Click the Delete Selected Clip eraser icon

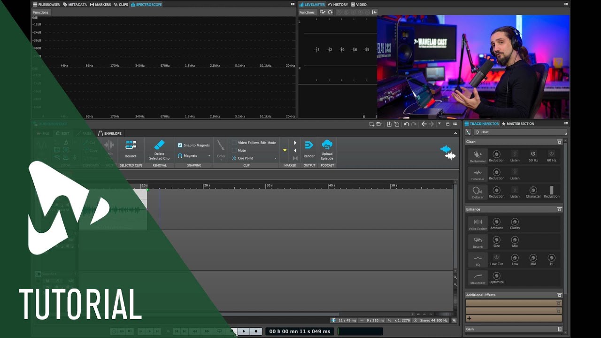coord(160,145)
